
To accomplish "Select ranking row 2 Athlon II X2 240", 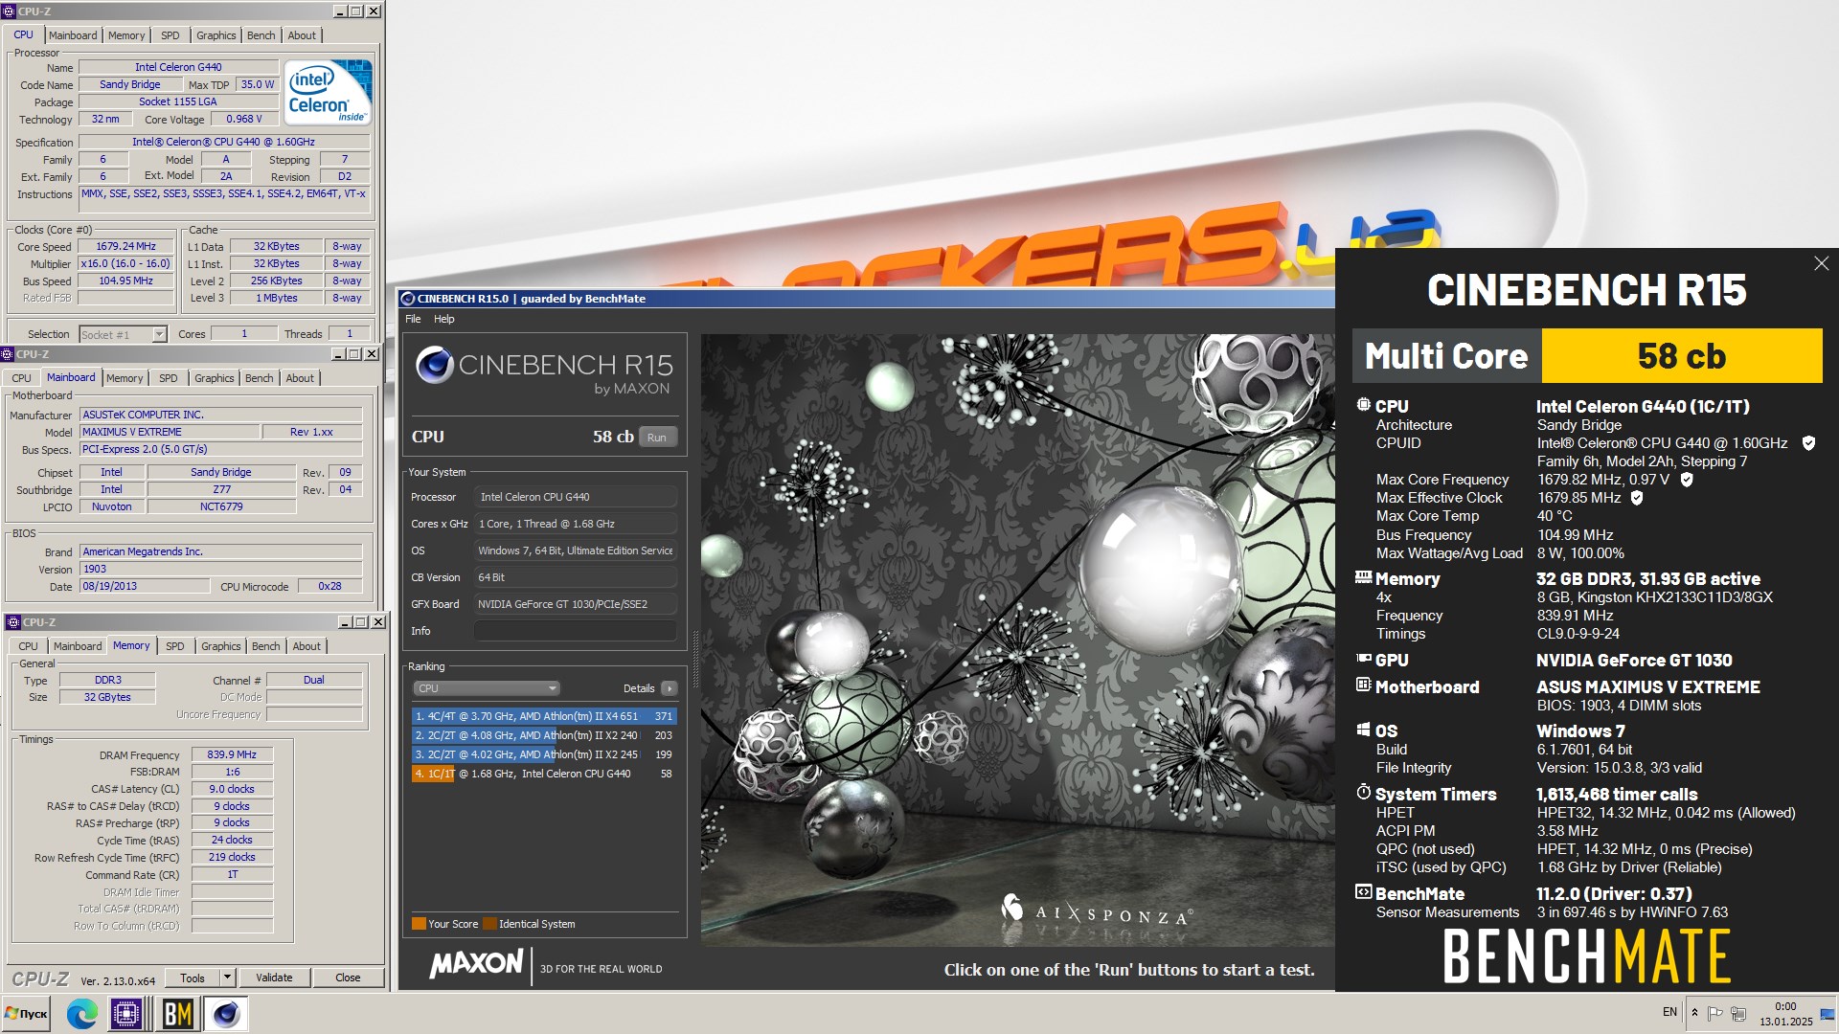I will [x=544, y=735].
